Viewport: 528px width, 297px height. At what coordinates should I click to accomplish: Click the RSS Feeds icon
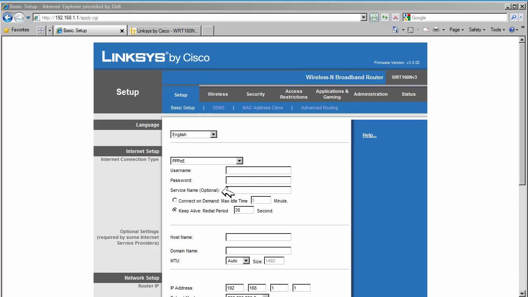[x=410, y=30]
